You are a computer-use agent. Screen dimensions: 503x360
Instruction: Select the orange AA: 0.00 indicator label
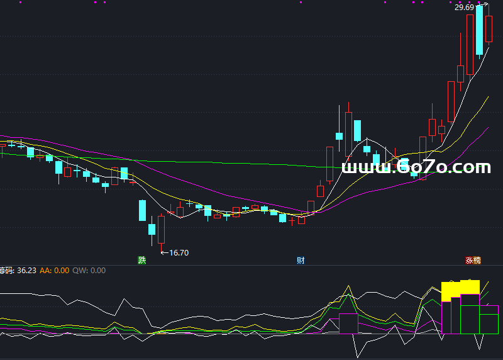54,271
